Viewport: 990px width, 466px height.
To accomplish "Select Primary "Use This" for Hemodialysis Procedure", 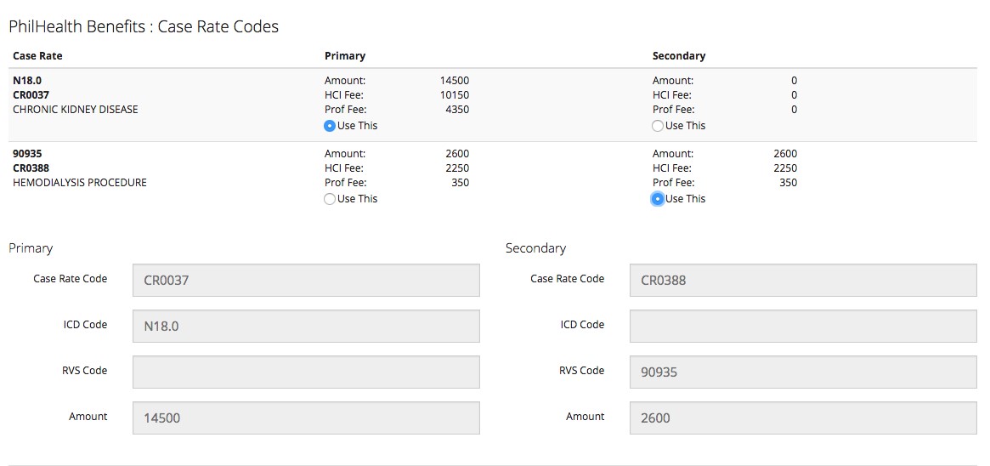I will [x=330, y=199].
